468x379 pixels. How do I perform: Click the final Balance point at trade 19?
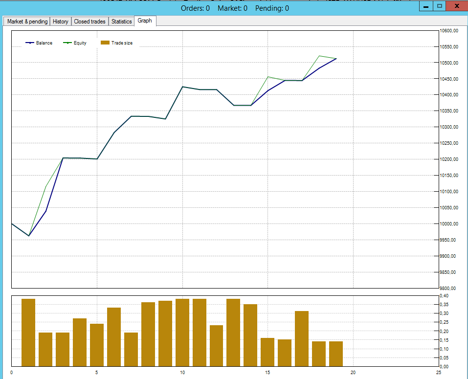click(336, 59)
